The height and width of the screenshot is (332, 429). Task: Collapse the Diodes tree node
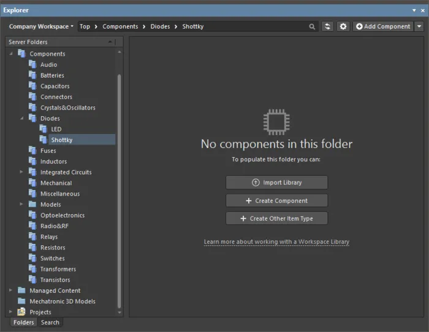click(22, 118)
